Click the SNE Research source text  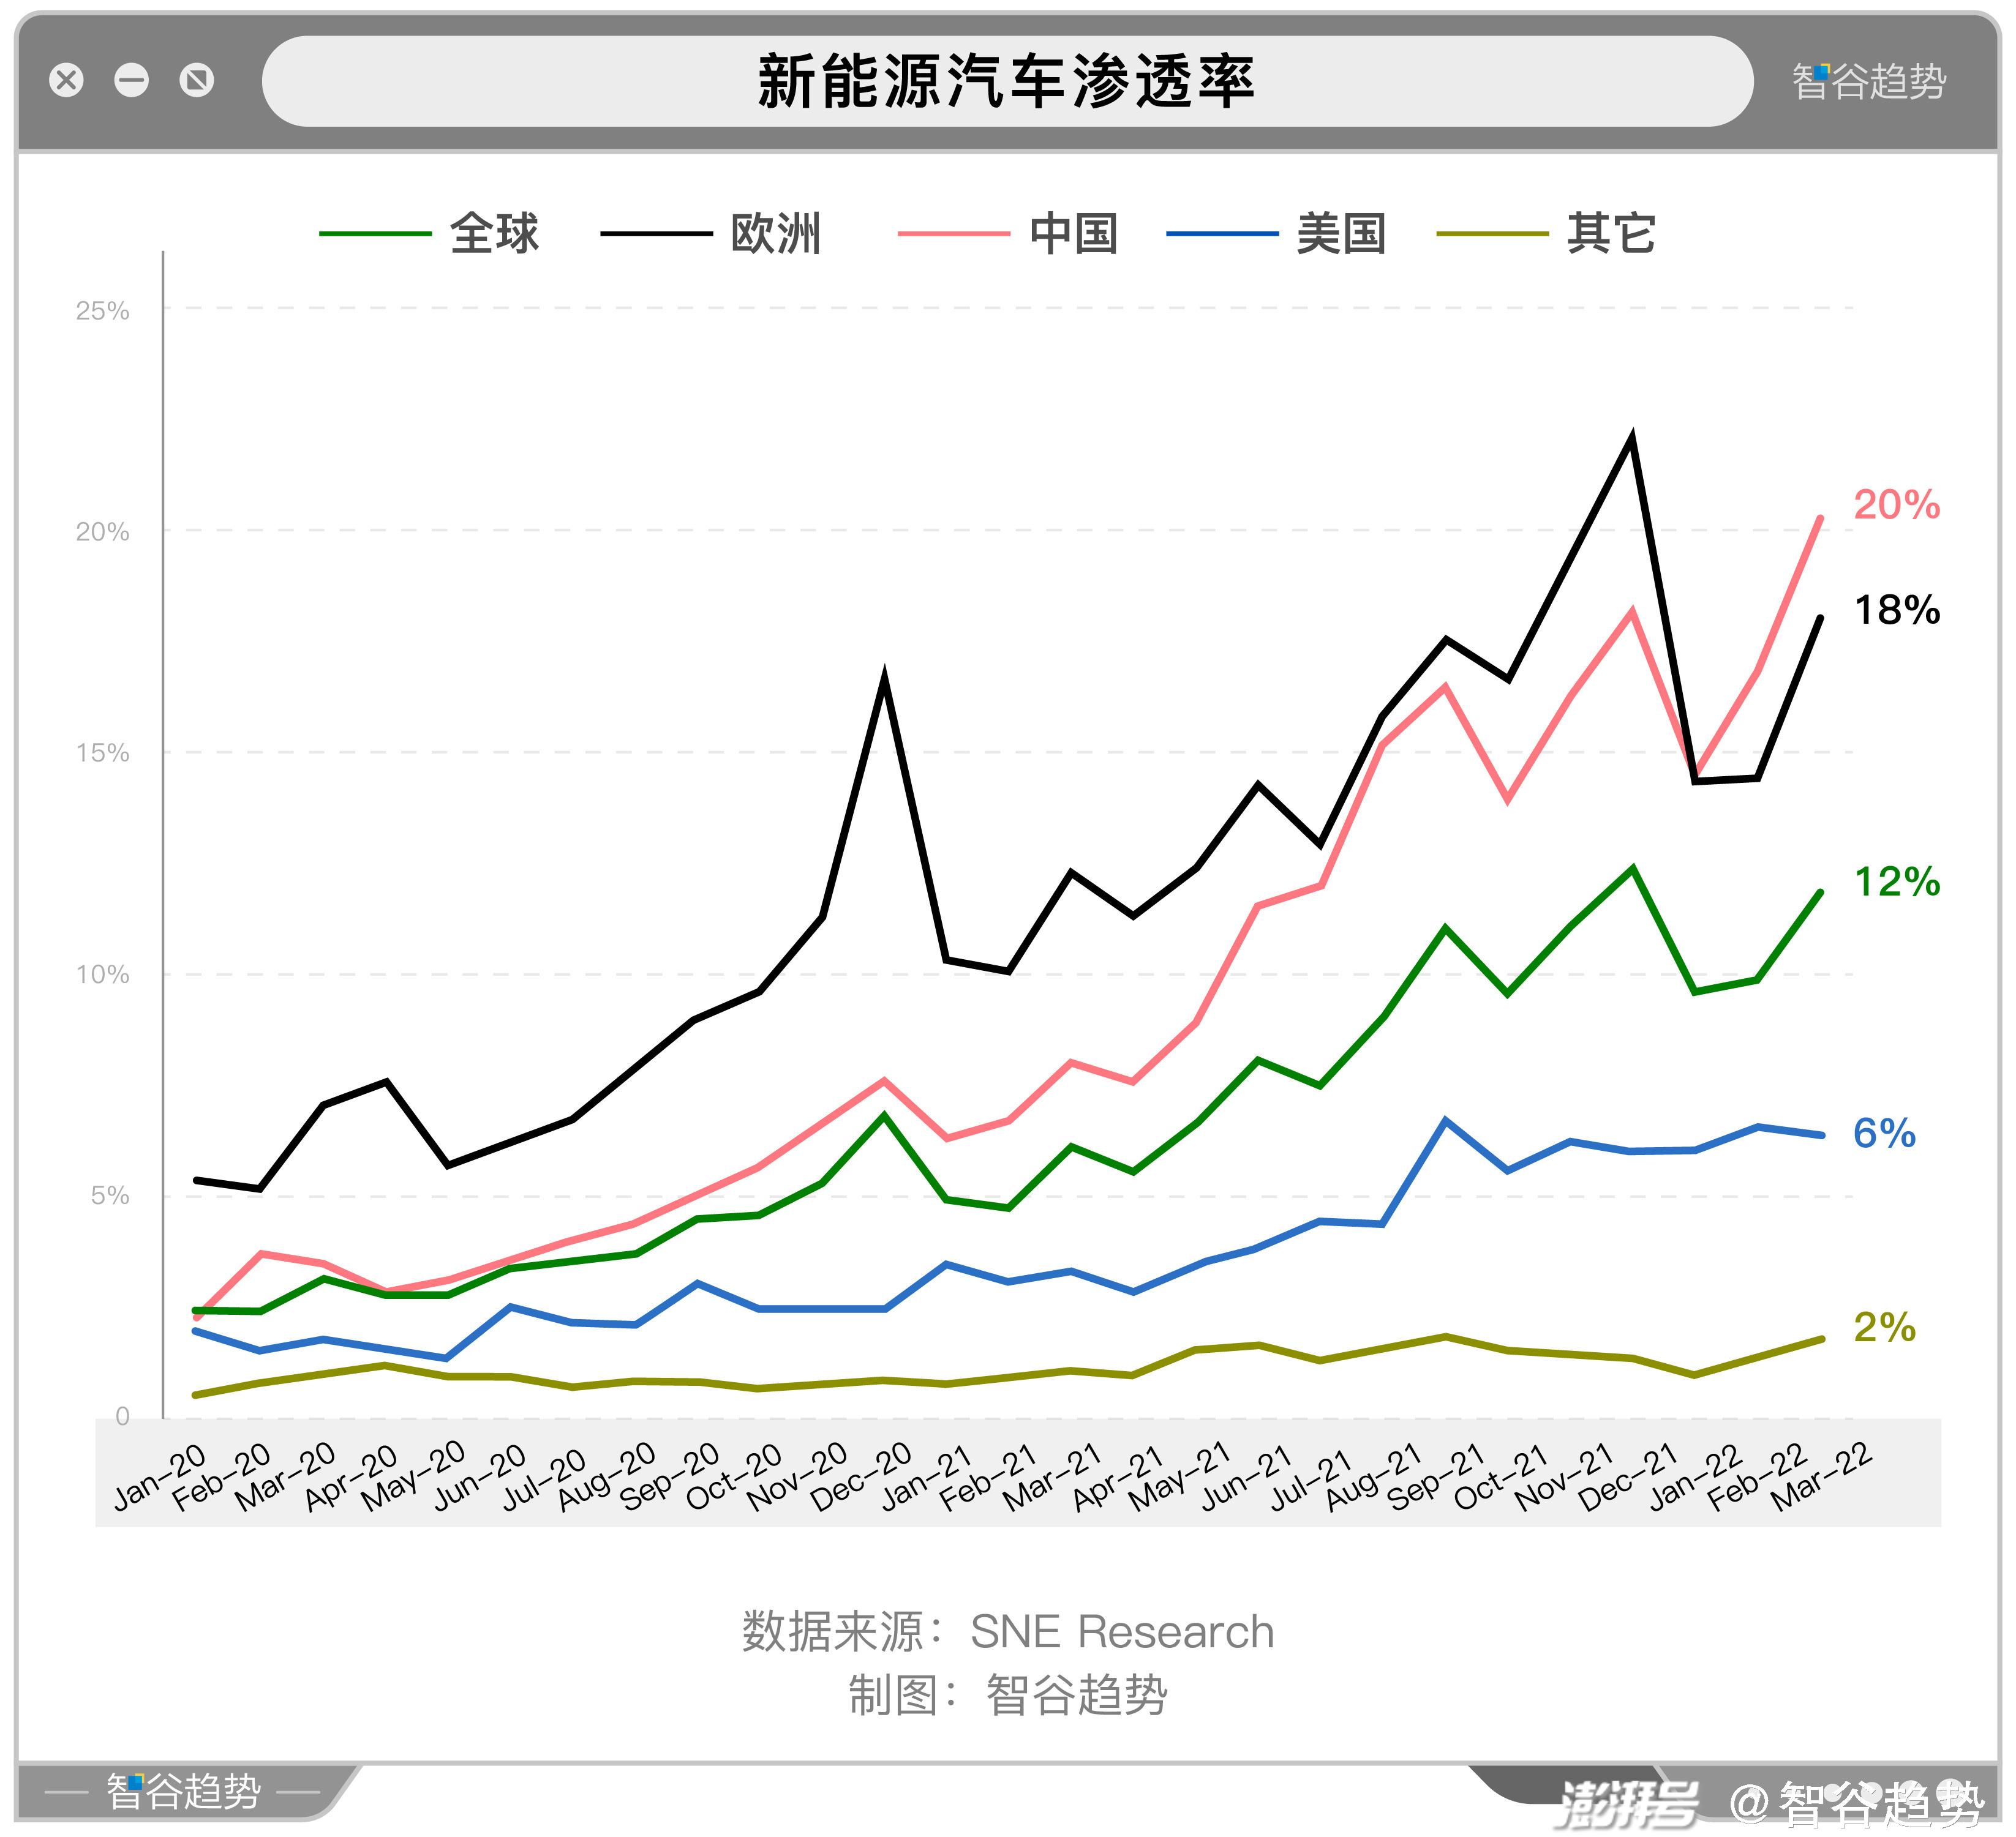(x=1122, y=1632)
